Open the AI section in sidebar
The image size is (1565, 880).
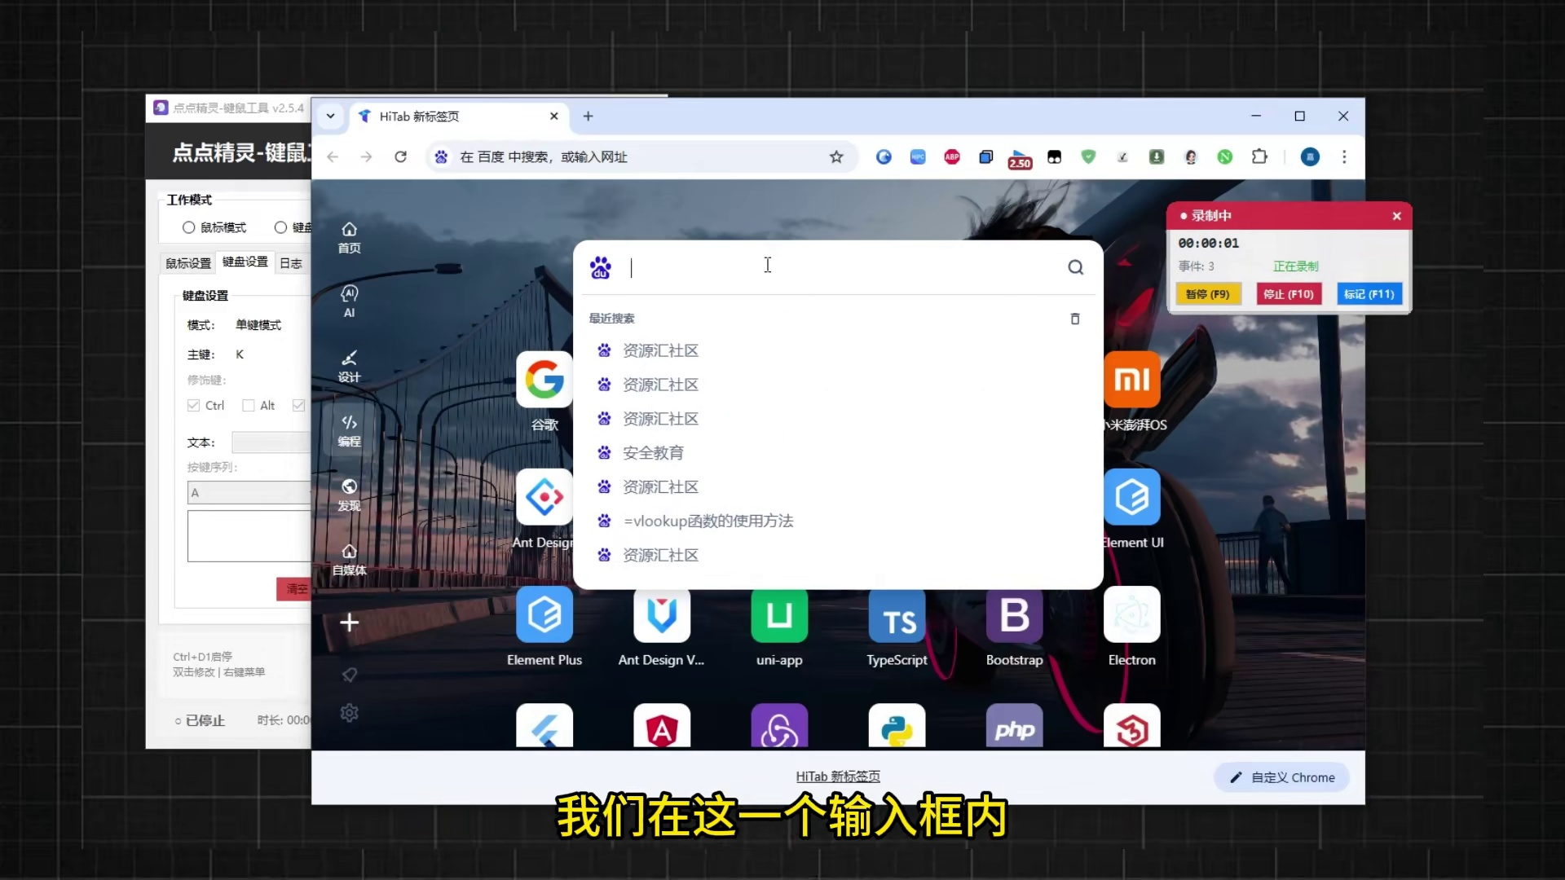click(x=349, y=301)
